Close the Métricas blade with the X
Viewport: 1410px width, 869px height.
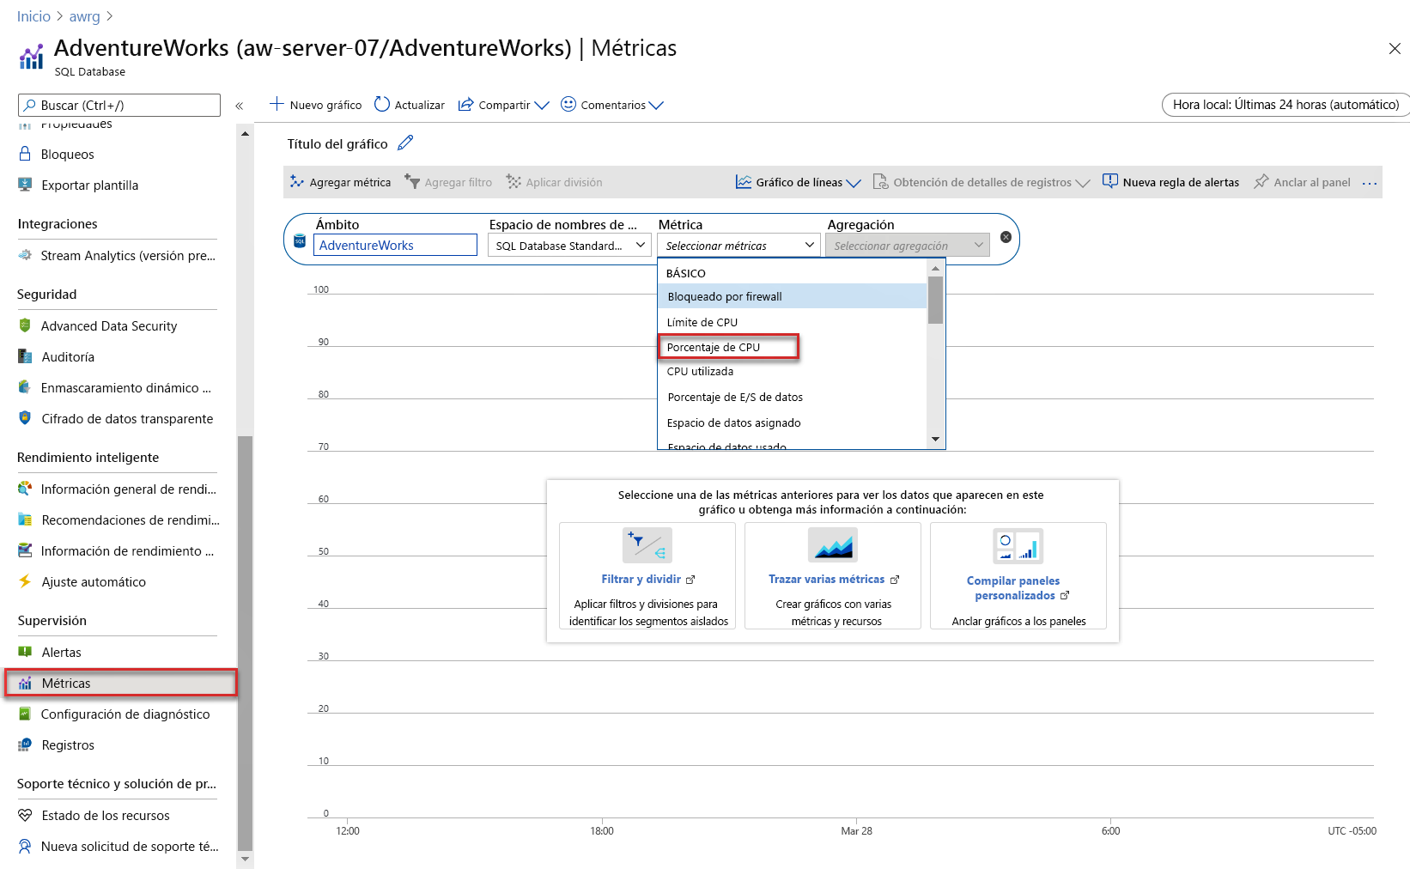point(1395,49)
